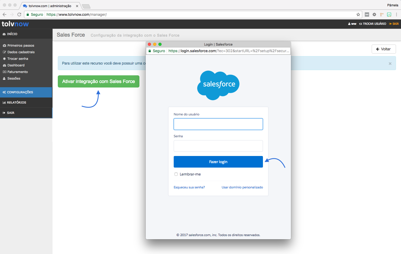Dismiss the blue info alert
The height and width of the screenshot is (254, 401).
click(390, 63)
